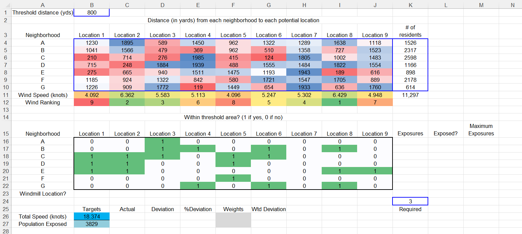522x234 pixels.
Task: Select resident count cell 2178
Action: [x=410, y=80]
